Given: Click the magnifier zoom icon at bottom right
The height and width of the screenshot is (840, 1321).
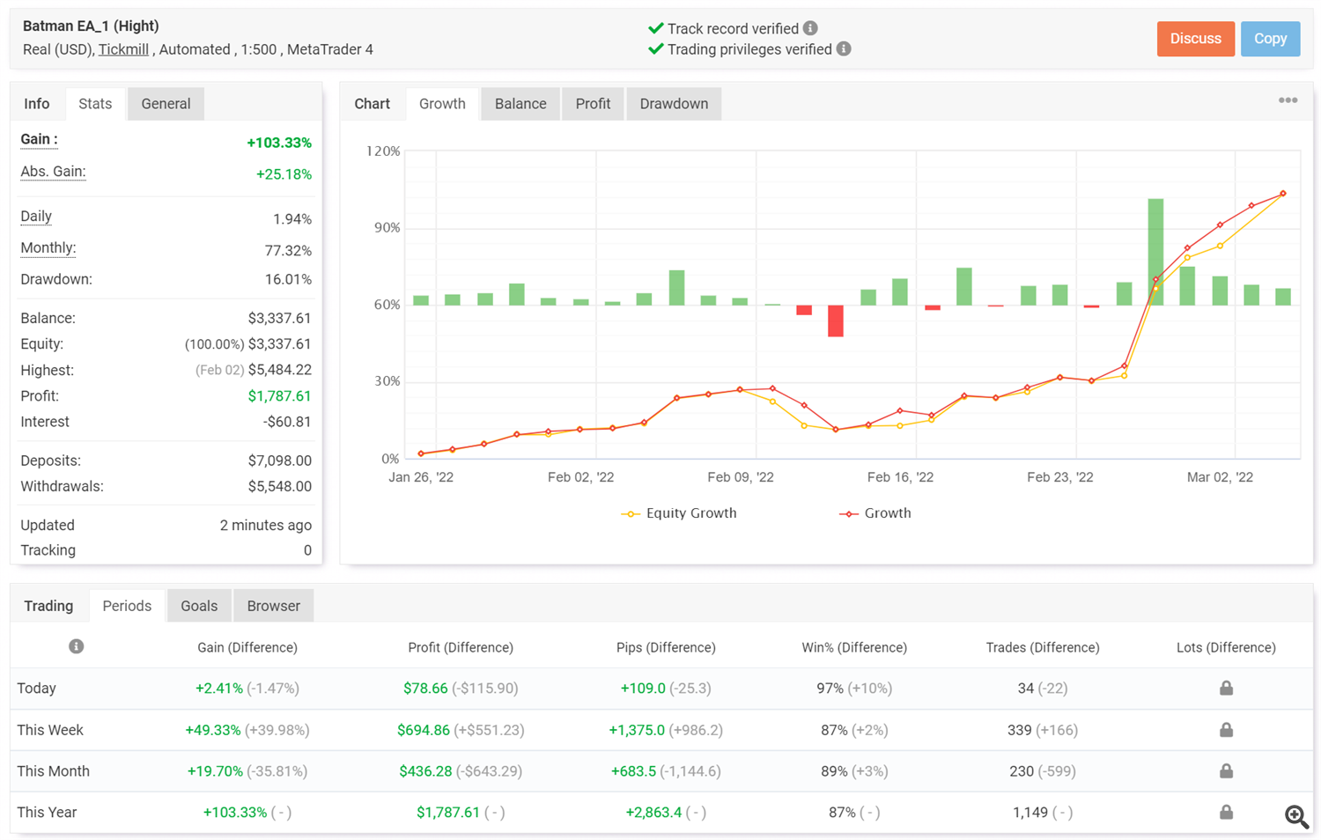Looking at the screenshot, I should pyautogui.click(x=1295, y=816).
